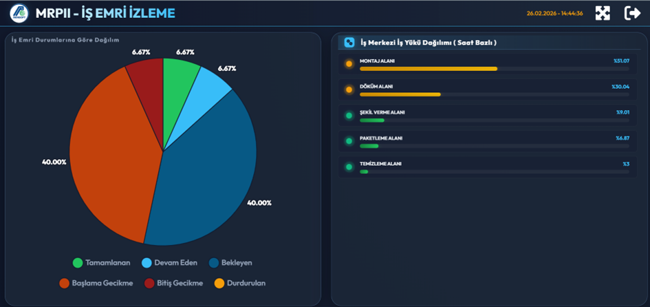Toggle the Durdurulan legend item
The height and width of the screenshot is (307, 650).
pyautogui.click(x=239, y=283)
